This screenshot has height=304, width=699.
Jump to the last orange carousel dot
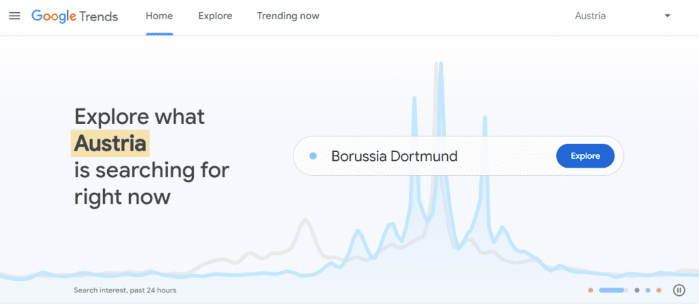click(659, 290)
